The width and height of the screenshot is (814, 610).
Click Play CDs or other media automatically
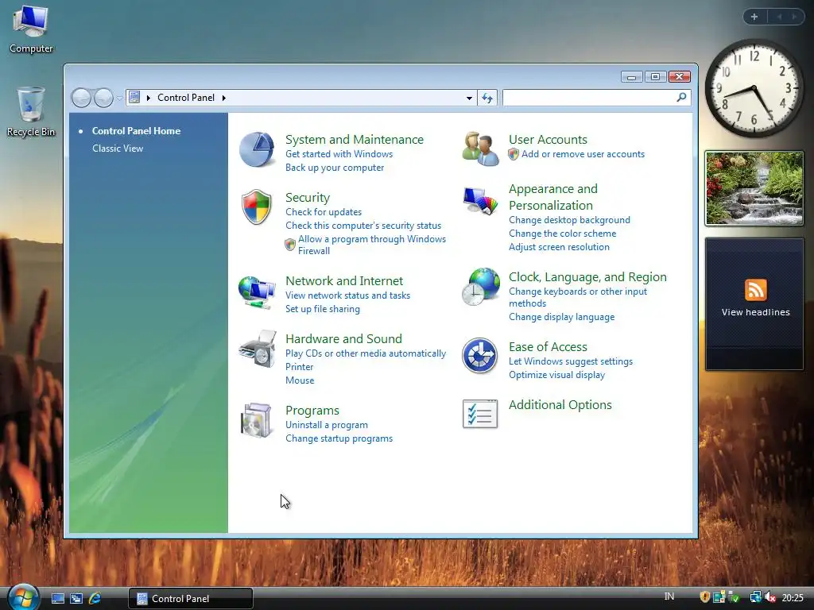pos(366,353)
